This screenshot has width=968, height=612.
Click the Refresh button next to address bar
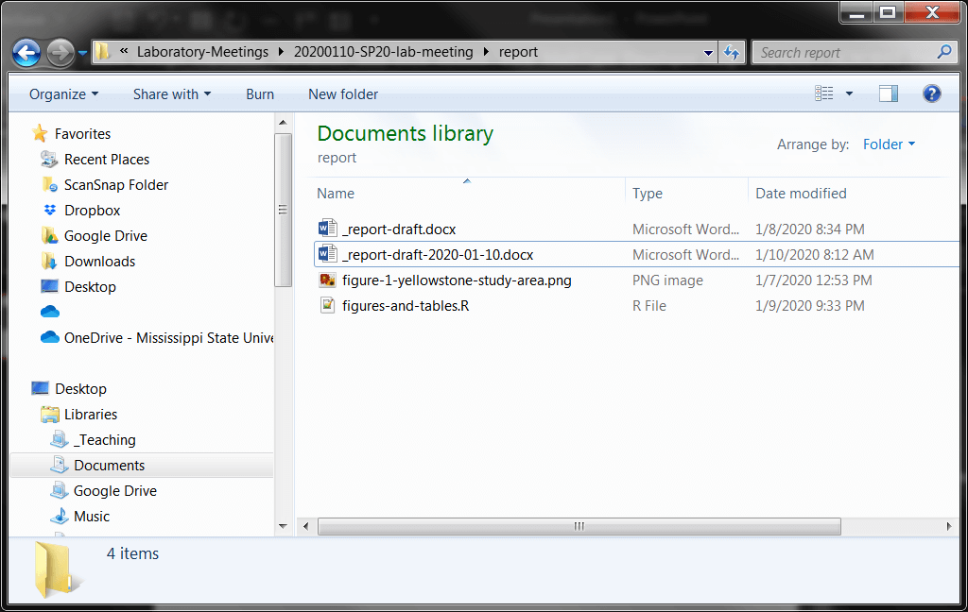tap(732, 52)
